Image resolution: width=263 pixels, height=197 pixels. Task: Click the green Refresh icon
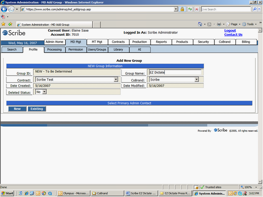pos(190,9)
